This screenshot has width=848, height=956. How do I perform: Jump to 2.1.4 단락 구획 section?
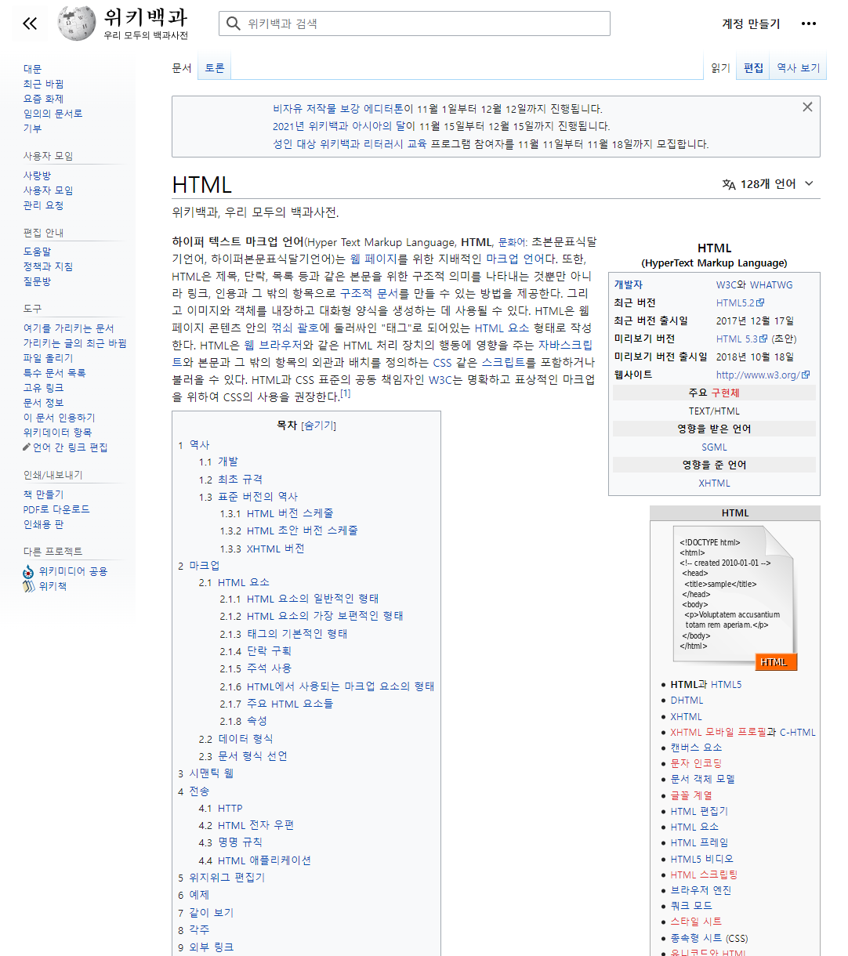pyautogui.click(x=255, y=651)
